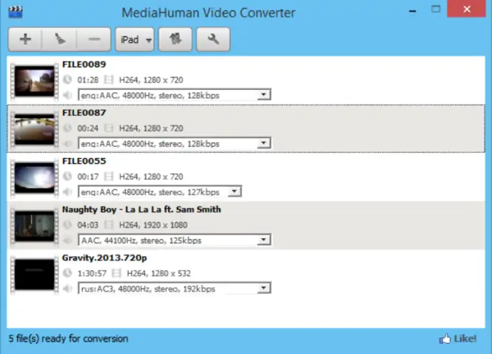Clear the list with the broom icon
The width and height of the screenshot is (492, 354).
point(59,39)
